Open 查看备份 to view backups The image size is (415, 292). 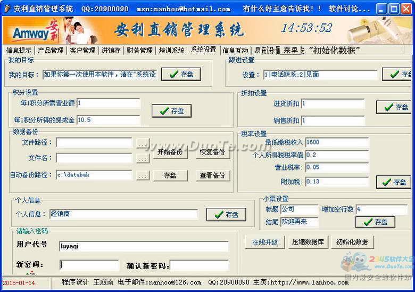(x=213, y=175)
